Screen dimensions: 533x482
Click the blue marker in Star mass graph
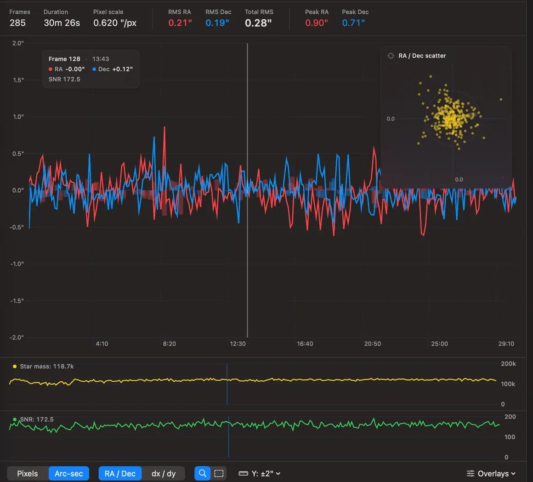pyautogui.click(x=227, y=384)
